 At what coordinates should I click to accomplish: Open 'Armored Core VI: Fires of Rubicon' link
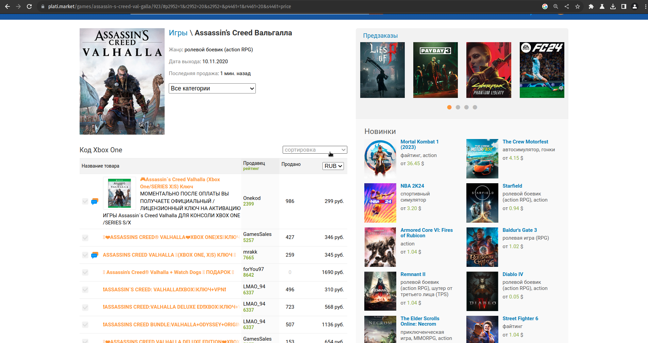(x=427, y=233)
